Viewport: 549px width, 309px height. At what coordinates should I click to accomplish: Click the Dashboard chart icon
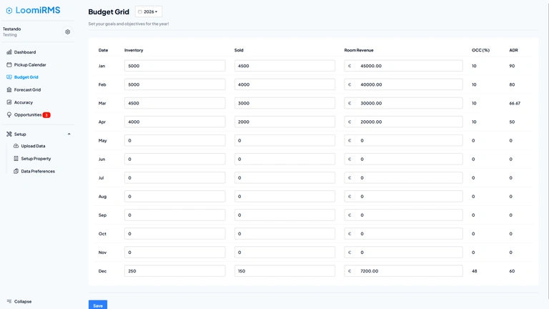[9, 52]
